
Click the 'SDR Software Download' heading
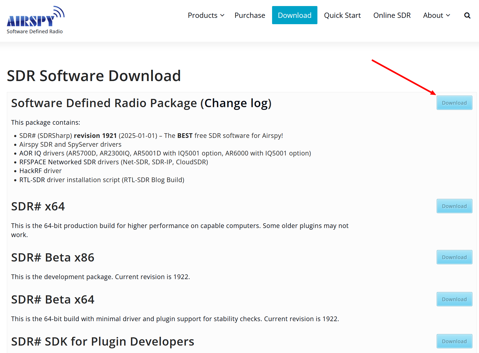[94, 76]
